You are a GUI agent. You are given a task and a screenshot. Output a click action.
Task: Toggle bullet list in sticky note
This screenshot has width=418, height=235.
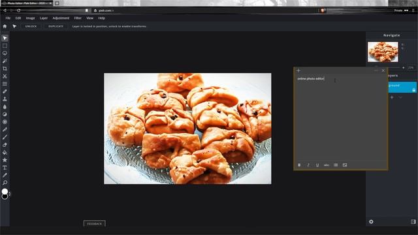click(336, 165)
